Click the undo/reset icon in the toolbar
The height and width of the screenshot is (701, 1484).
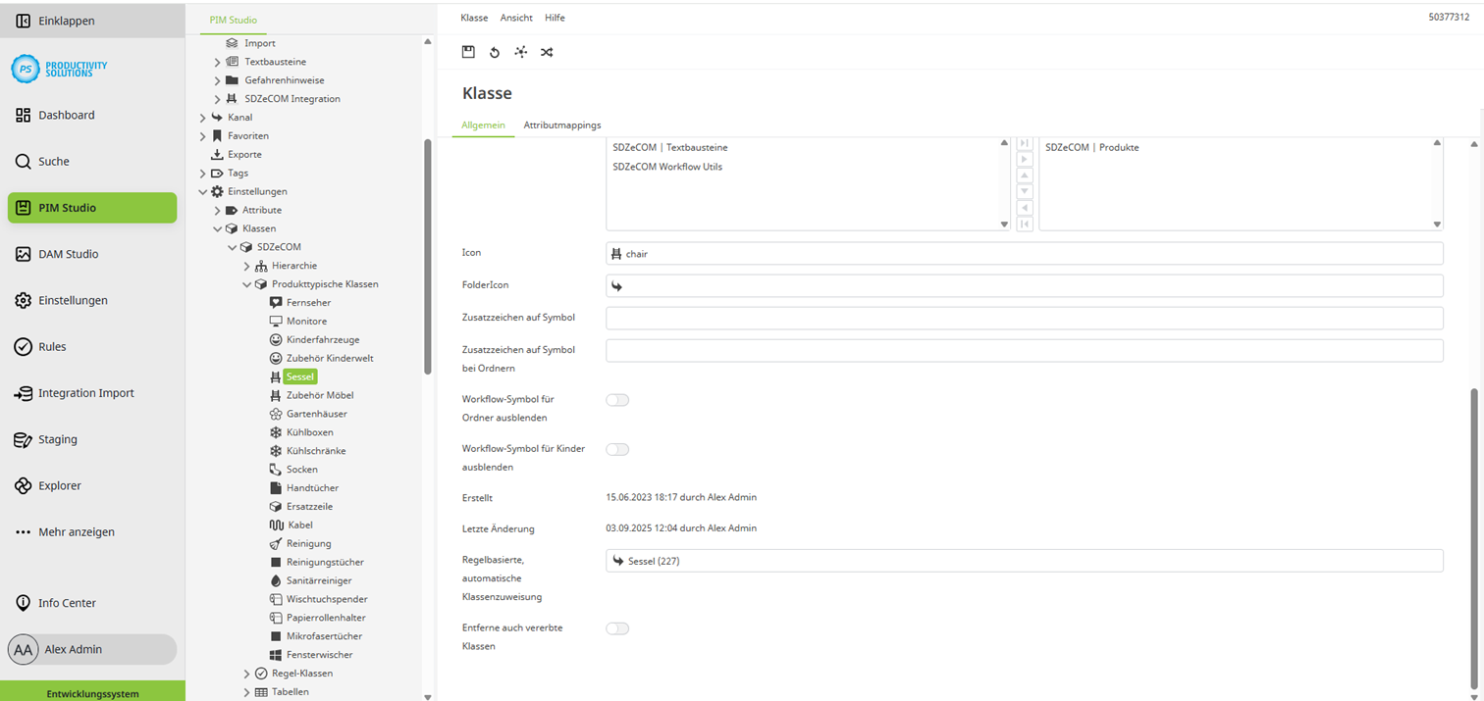coord(495,52)
